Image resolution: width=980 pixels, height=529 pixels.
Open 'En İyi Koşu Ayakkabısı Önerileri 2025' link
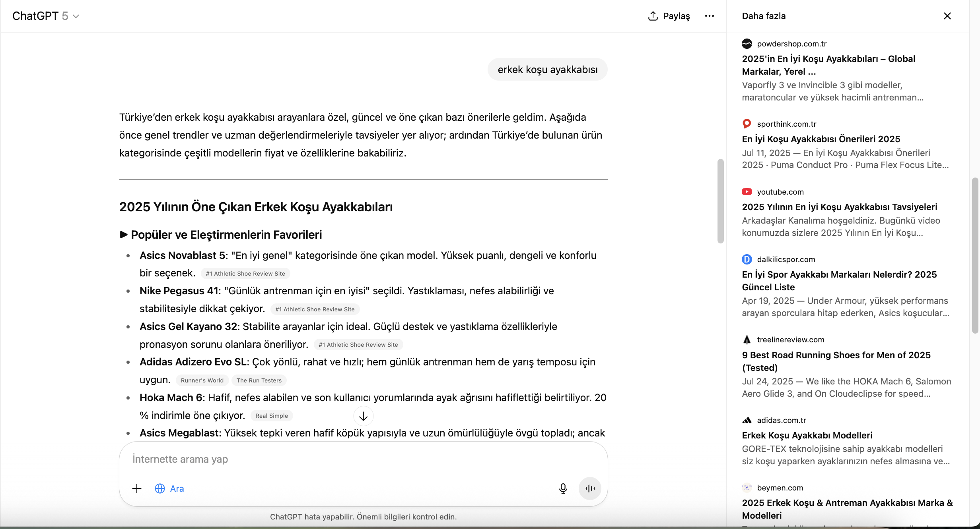[821, 139]
